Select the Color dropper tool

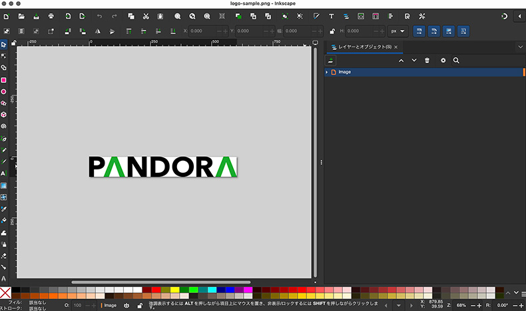4,209
